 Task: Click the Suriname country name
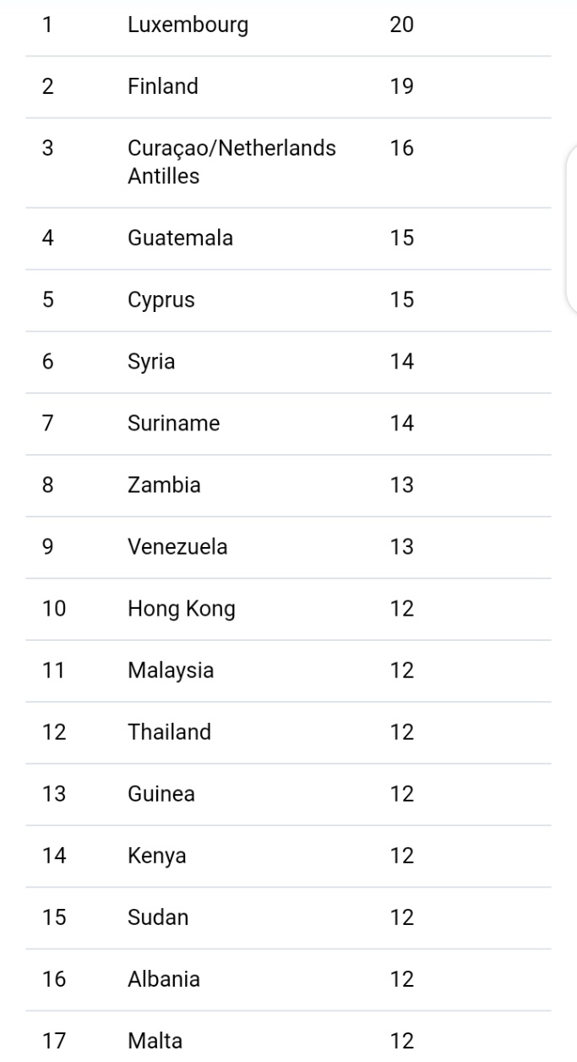(x=173, y=424)
